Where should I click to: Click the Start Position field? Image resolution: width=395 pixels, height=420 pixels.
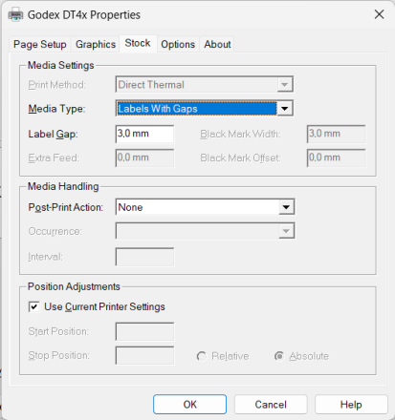point(144,331)
